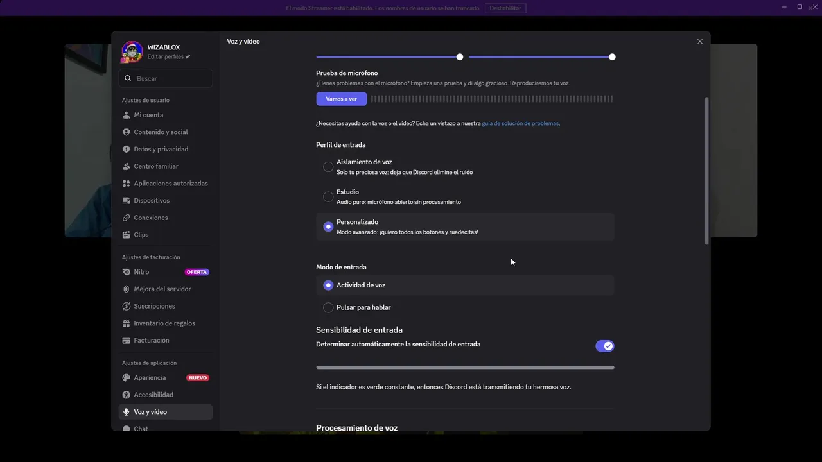Click the Centro familiar icon
822x462 pixels.
pos(127,166)
